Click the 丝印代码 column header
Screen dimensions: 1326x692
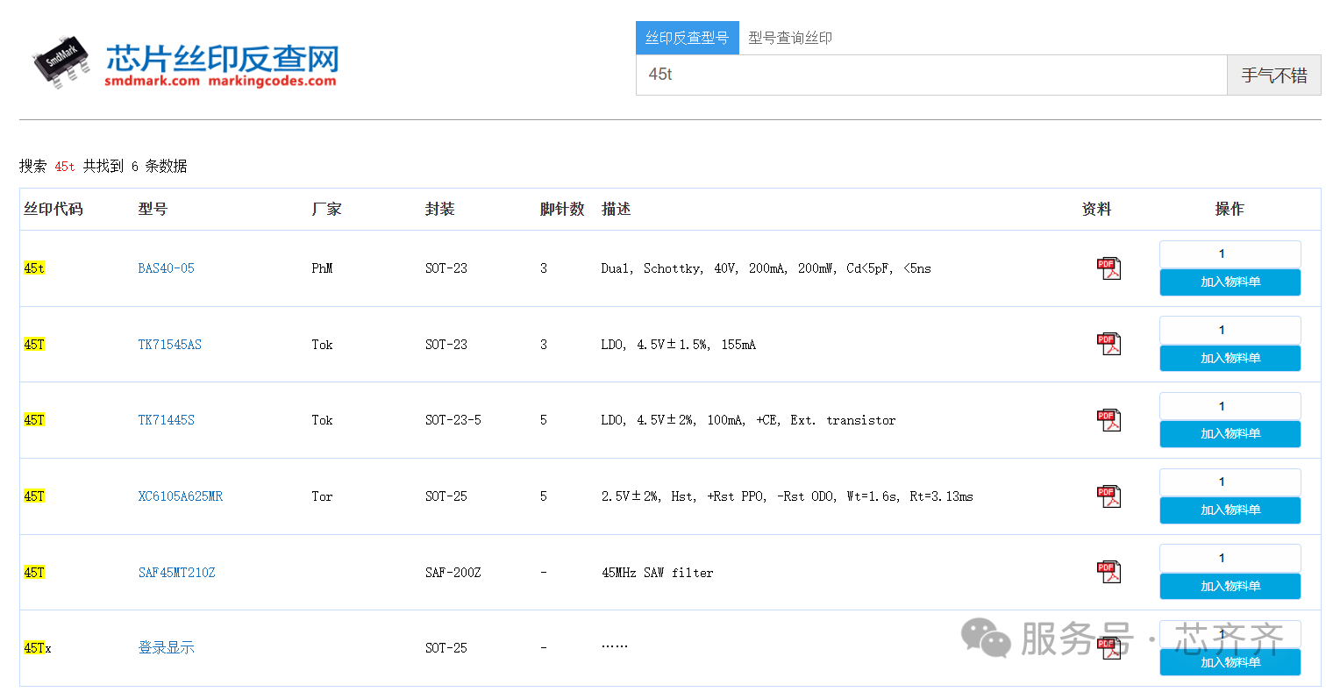(x=53, y=209)
